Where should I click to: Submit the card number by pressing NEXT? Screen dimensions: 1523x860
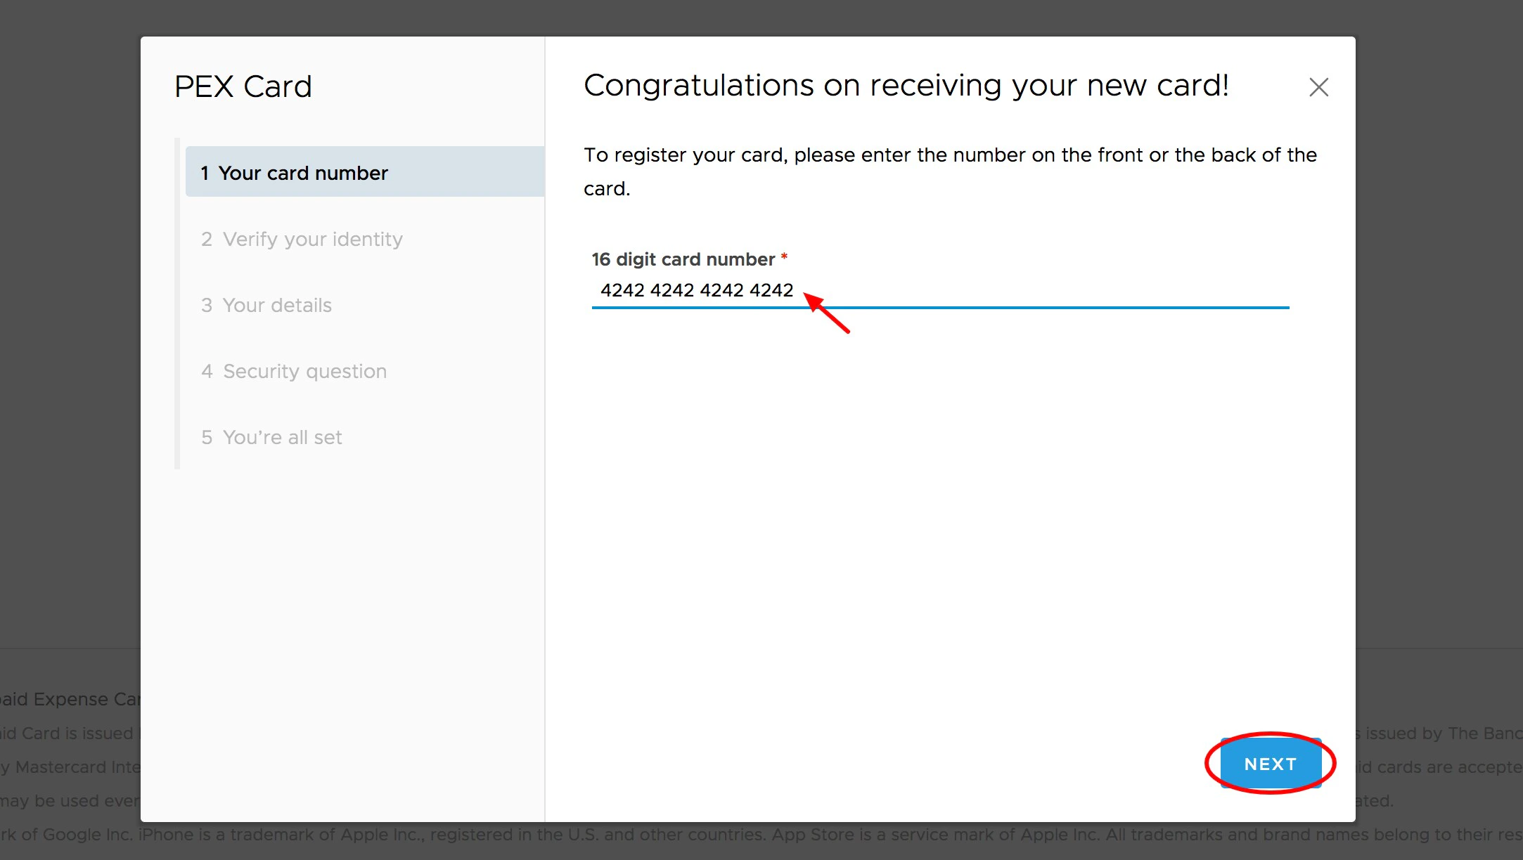point(1270,764)
